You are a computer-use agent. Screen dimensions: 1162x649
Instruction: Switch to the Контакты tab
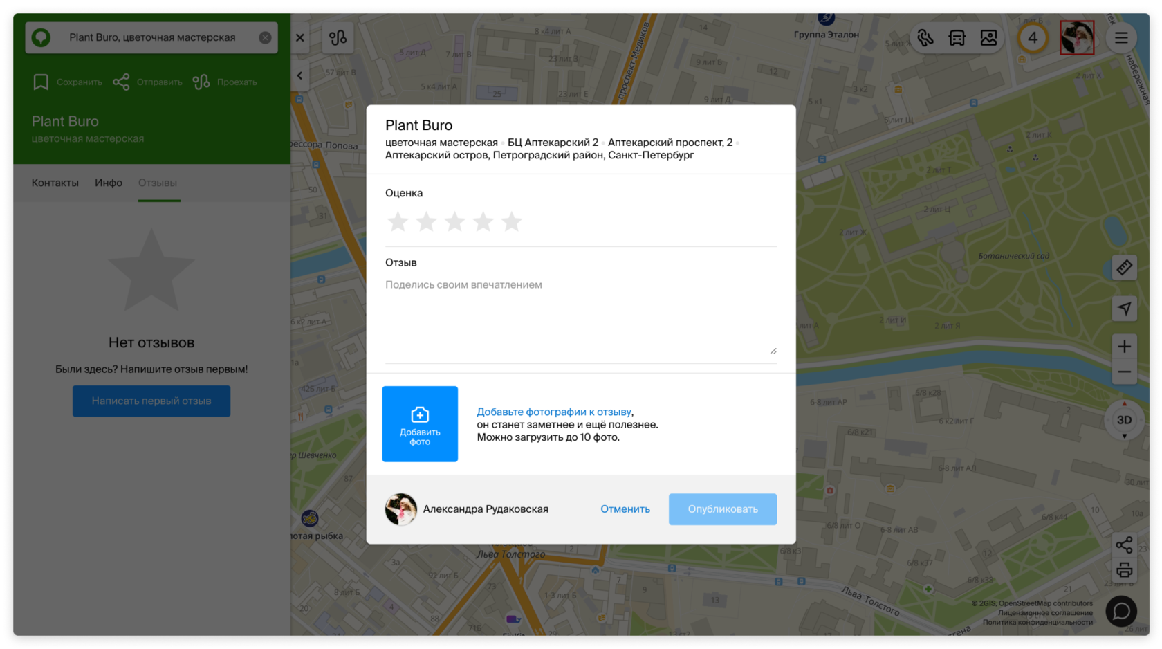[x=55, y=183]
